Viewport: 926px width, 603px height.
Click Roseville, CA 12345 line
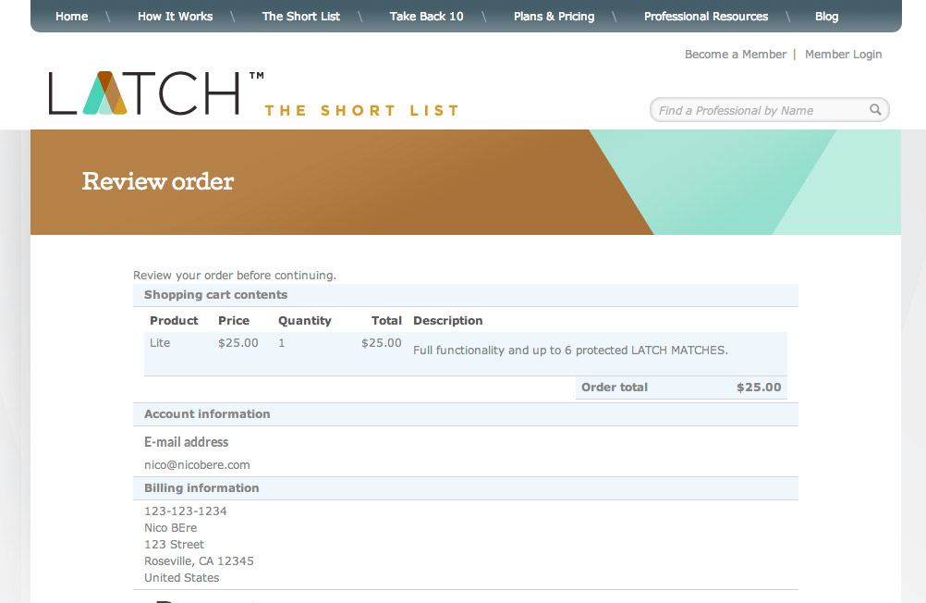point(199,561)
